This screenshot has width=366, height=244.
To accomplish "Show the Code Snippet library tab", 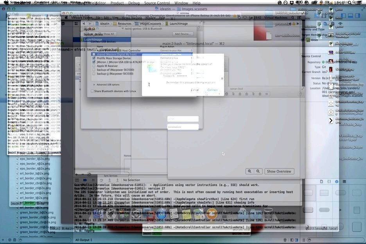I will pos(329,181).
